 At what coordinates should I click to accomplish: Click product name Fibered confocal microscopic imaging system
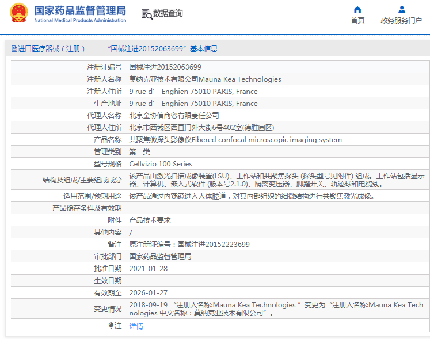coord(235,140)
